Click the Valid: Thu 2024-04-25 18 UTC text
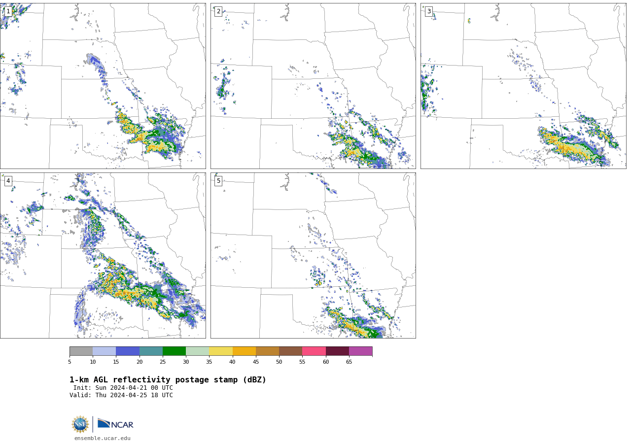This screenshot has height=444, width=631. (121, 395)
